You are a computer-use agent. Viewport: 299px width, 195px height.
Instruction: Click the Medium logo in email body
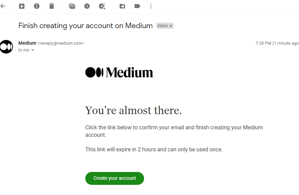point(119,72)
